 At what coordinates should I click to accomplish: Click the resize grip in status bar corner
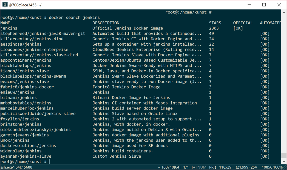[285, 167]
